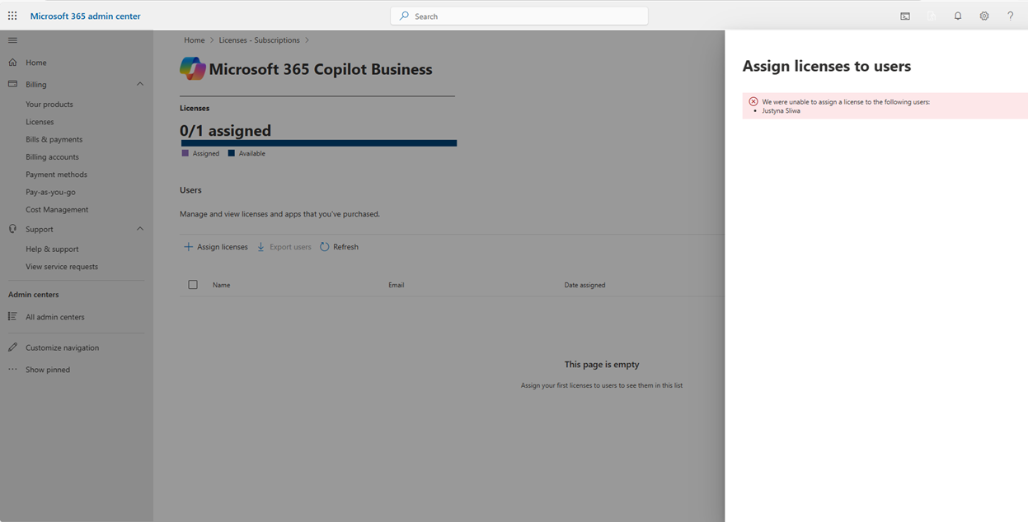Click the chevron after Licenses - Subscriptions breadcrumb

point(307,40)
